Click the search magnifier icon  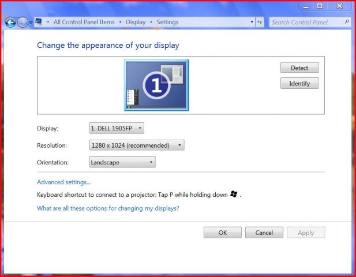[x=347, y=22]
